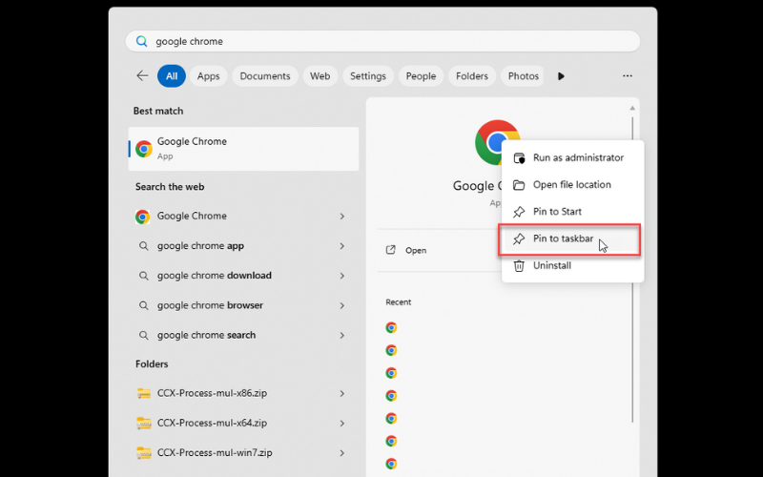
Task: Switch to the Documents filter tab
Action: tap(265, 76)
